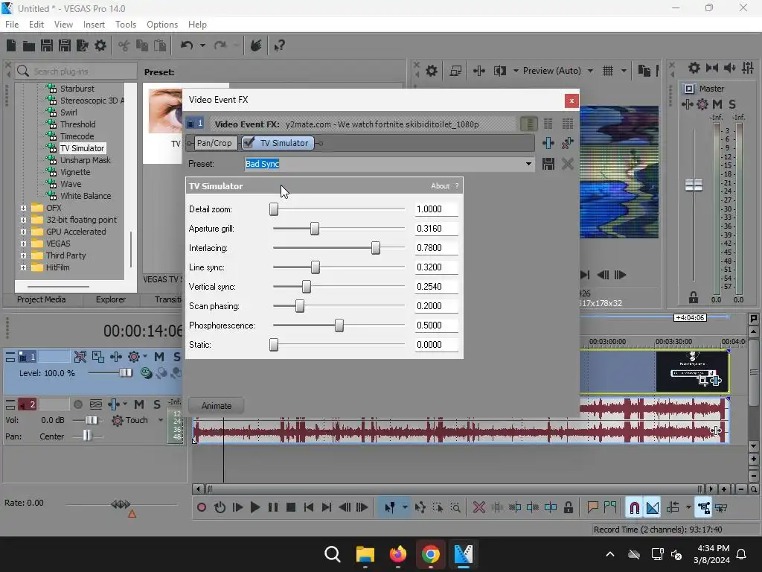Remove selected plug-in from FX chain
This screenshot has height=572, width=762.
pyautogui.click(x=567, y=143)
